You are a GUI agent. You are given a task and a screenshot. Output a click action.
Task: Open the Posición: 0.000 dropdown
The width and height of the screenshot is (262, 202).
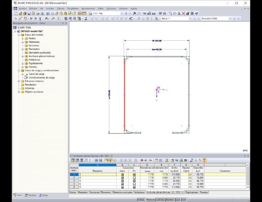(230, 19)
